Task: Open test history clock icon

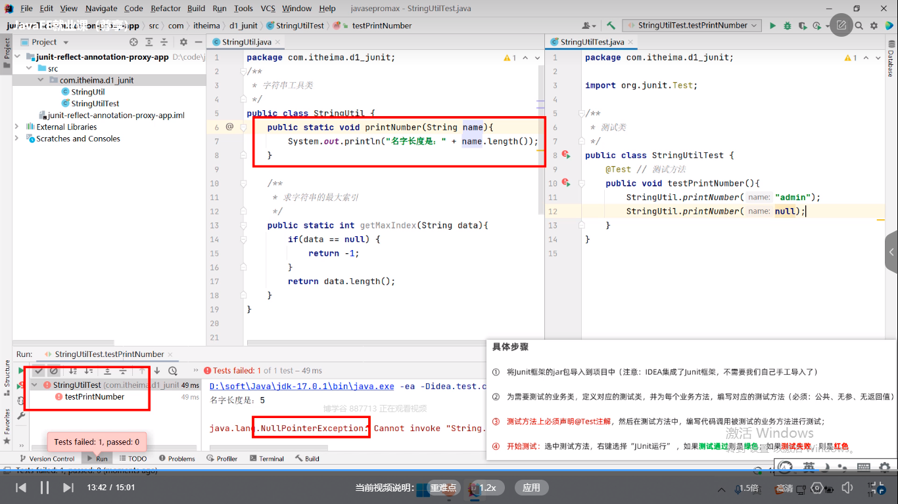Action: point(173,371)
